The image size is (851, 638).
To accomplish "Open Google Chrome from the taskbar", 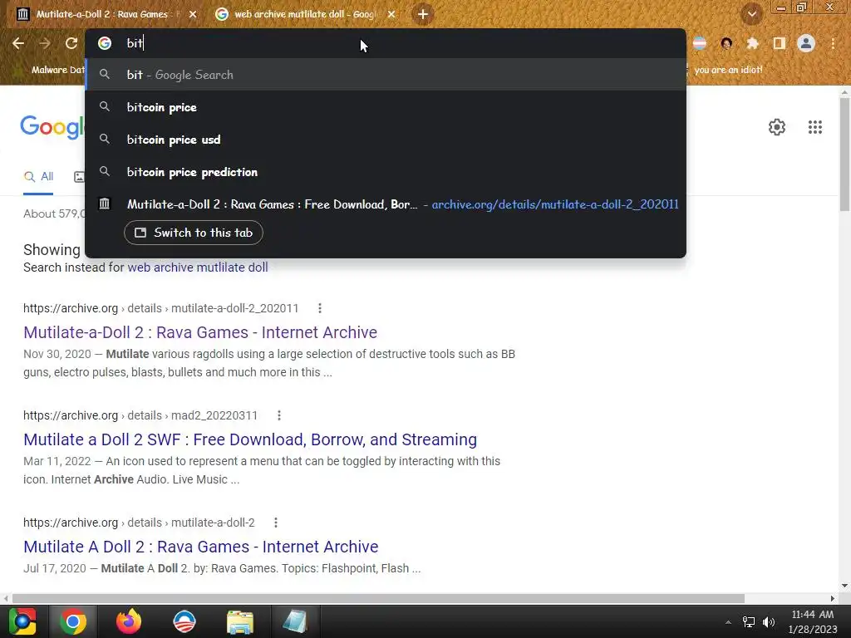I will coord(73,621).
